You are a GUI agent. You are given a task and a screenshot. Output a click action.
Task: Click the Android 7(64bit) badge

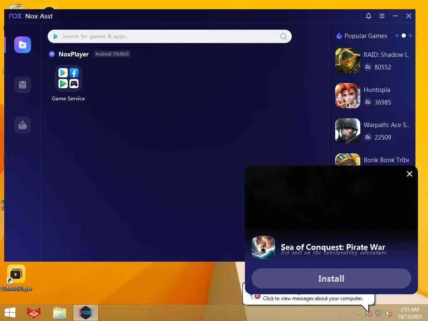point(112,54)
